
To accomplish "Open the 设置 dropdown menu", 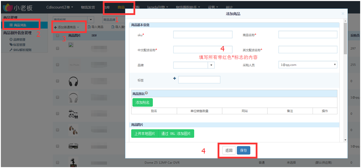I will (213, 7).
